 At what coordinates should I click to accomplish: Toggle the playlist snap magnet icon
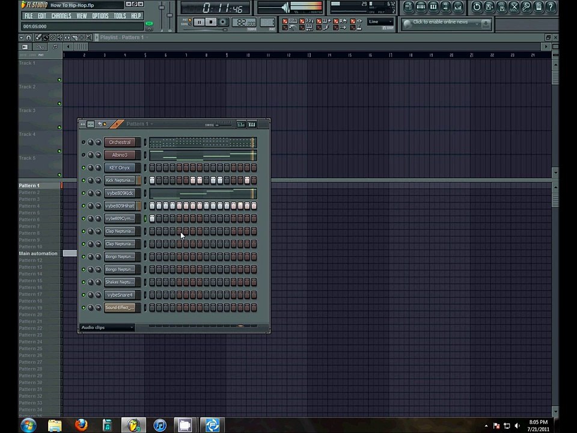[28, 37]
